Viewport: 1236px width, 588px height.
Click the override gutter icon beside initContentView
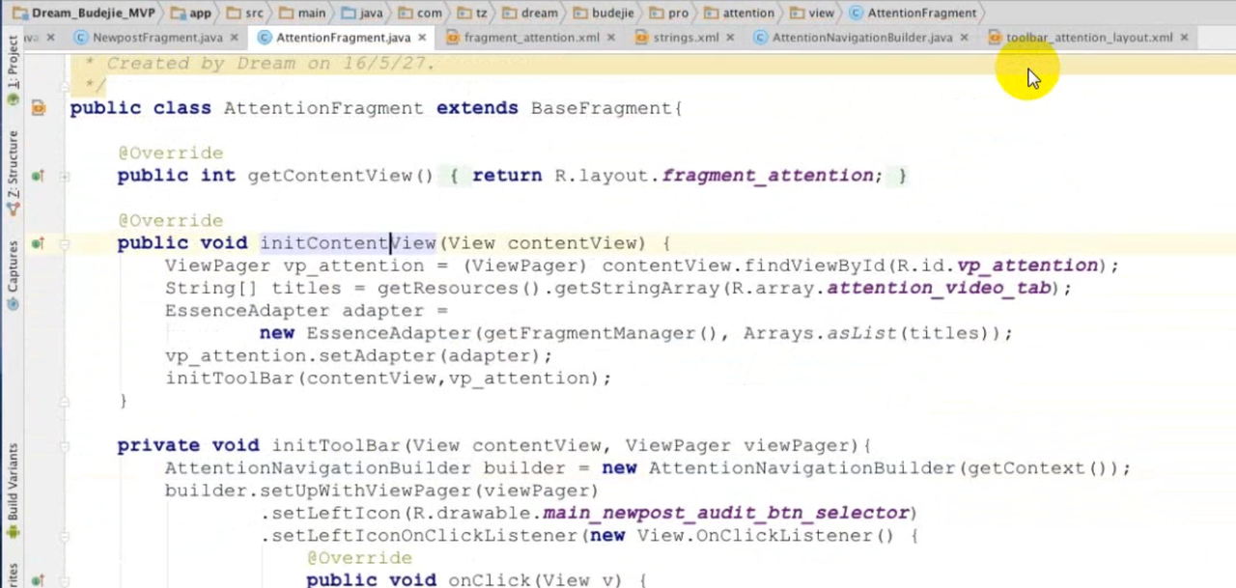(x=37, y=243)
